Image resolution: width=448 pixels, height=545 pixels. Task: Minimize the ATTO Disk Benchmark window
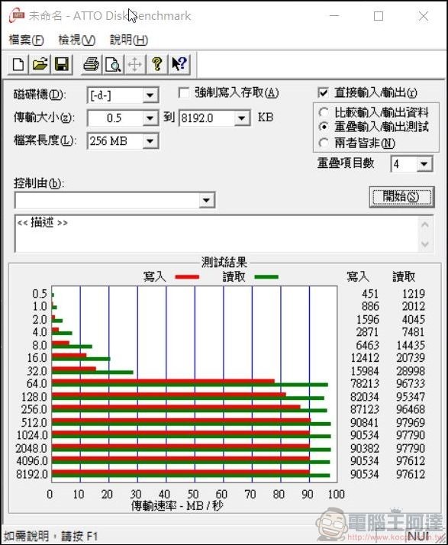[x=334, y=15]
